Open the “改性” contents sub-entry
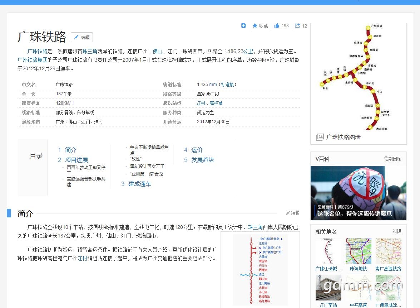The image size is (420, 308). tap(136, 159)
